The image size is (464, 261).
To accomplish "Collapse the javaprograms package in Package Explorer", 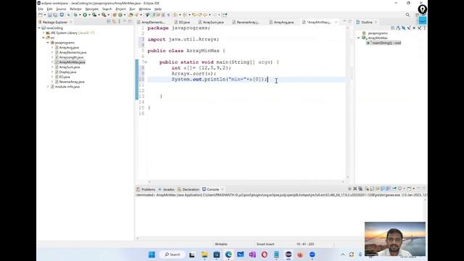I will 48,43.
